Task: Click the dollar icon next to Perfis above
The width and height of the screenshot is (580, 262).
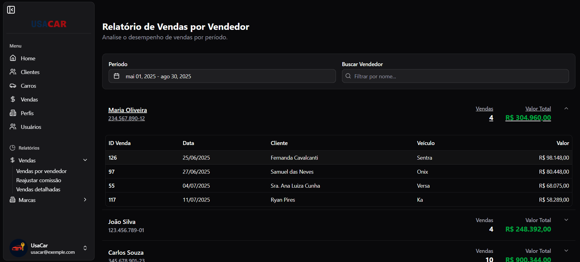Action: pos(13,99)
